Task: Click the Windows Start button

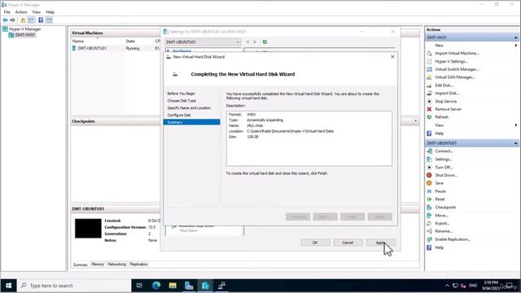Action: point(9,286)
